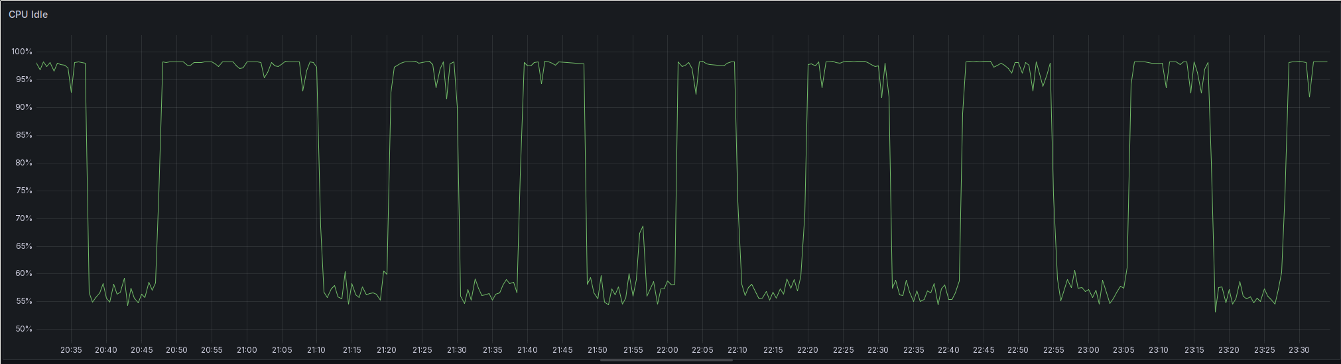1341x364 pixels.
Task: Click the 21:15 time axis label
Action: [351, 350]
